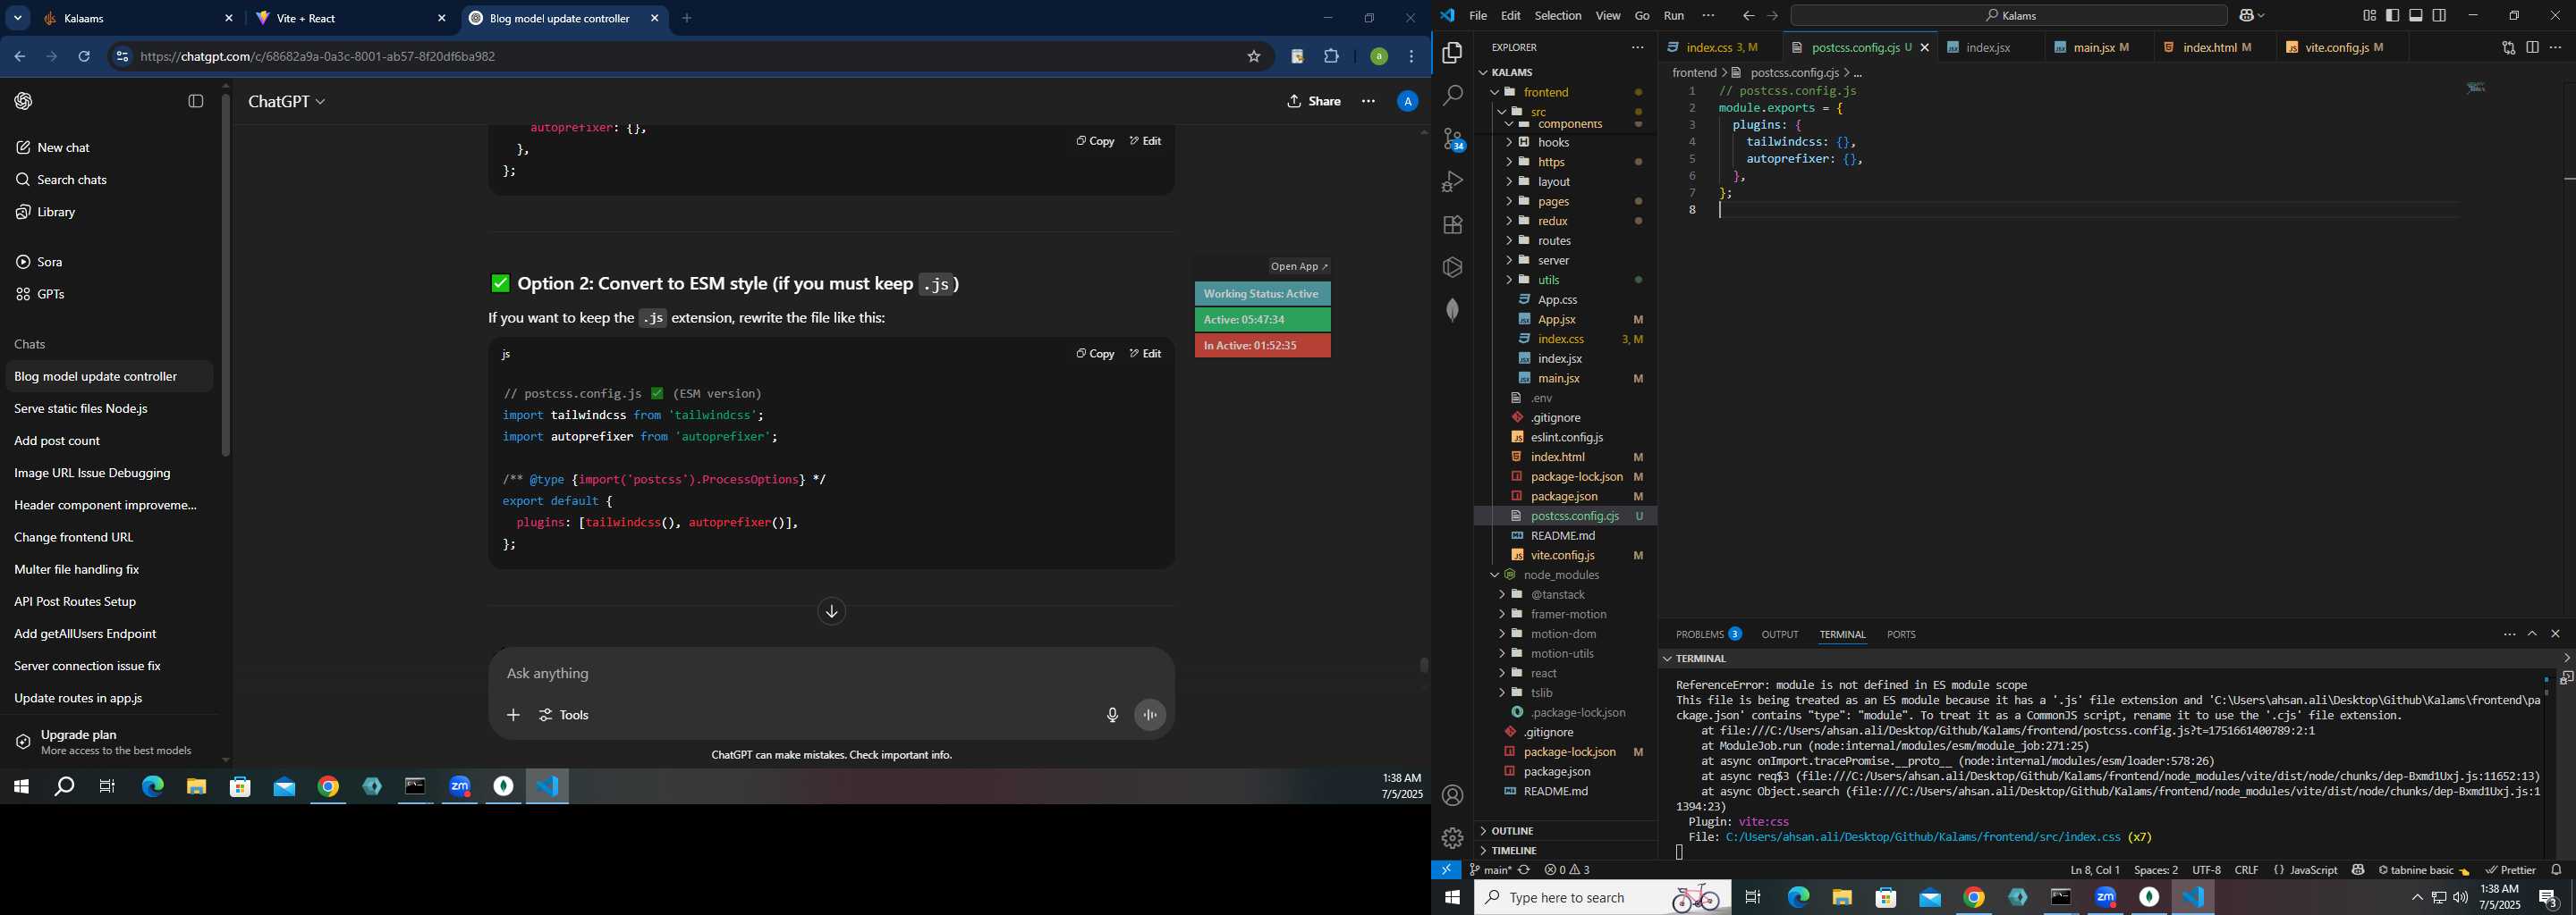This screenshot has height=915, width=2576.
Task: Click the plus attach icon in ChatGPT prompt
Action: coord(513,715)
